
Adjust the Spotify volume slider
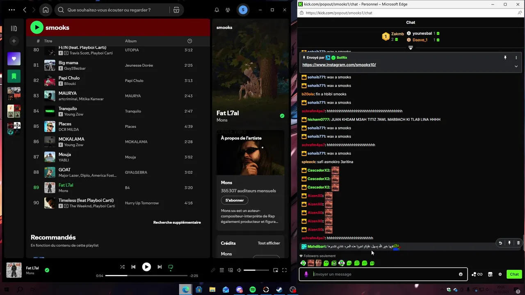point(256,270)
